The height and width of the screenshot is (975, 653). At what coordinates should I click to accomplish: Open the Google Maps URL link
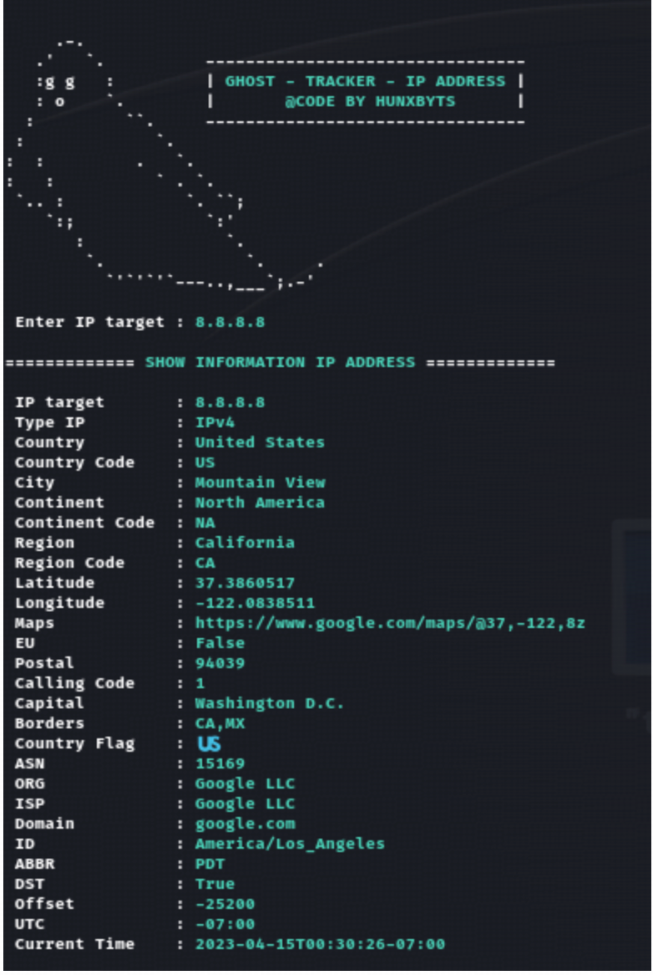(390, 623)
